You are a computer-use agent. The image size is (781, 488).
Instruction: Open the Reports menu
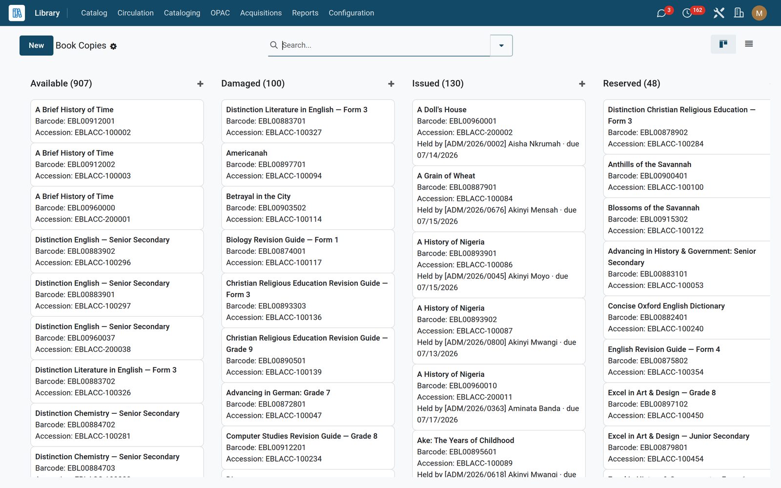(305, 13)
